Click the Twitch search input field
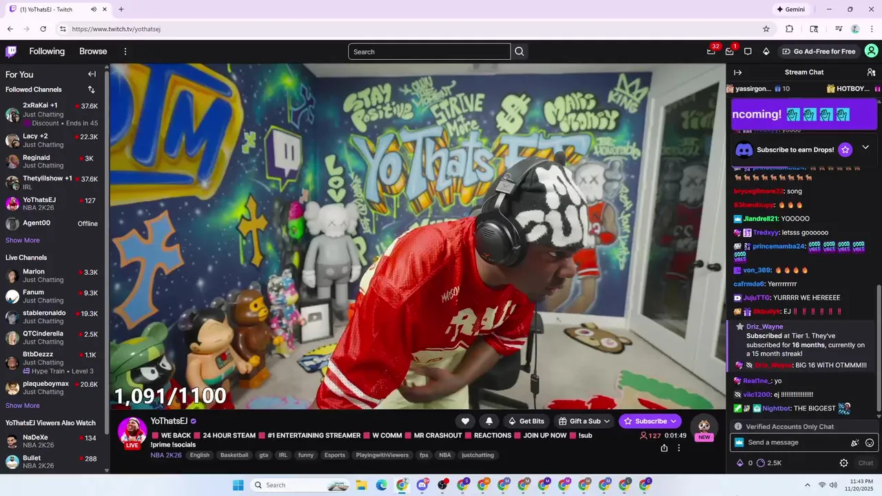Screen dimensions: 882x496 point(429,52)
